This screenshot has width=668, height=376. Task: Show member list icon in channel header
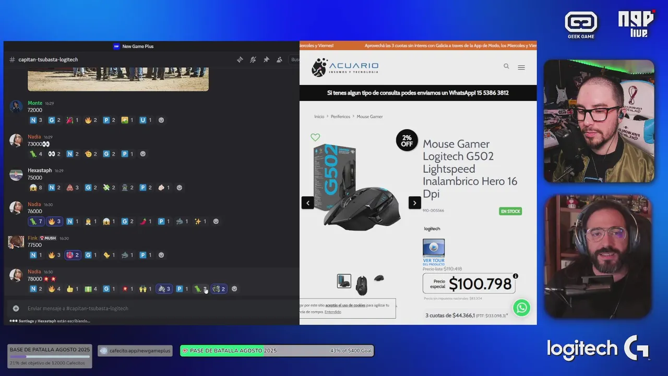click(279, 60)
